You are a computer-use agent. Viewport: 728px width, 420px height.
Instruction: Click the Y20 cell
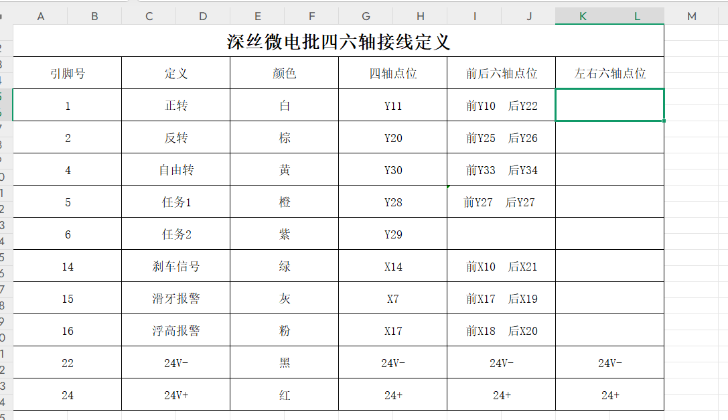point(392,137)
